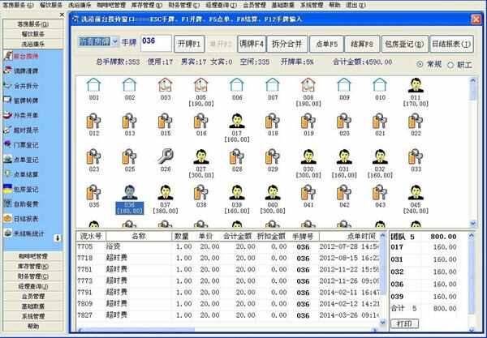Select guest locker 011 with 170.00
This screenshot has height=338, width=487.
tap(416, 92)
